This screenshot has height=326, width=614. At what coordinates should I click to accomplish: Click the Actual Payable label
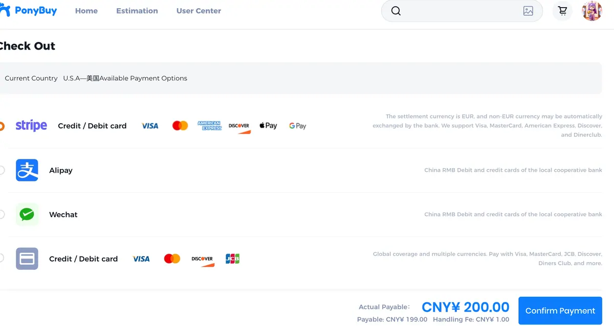[x=384, y=307]
